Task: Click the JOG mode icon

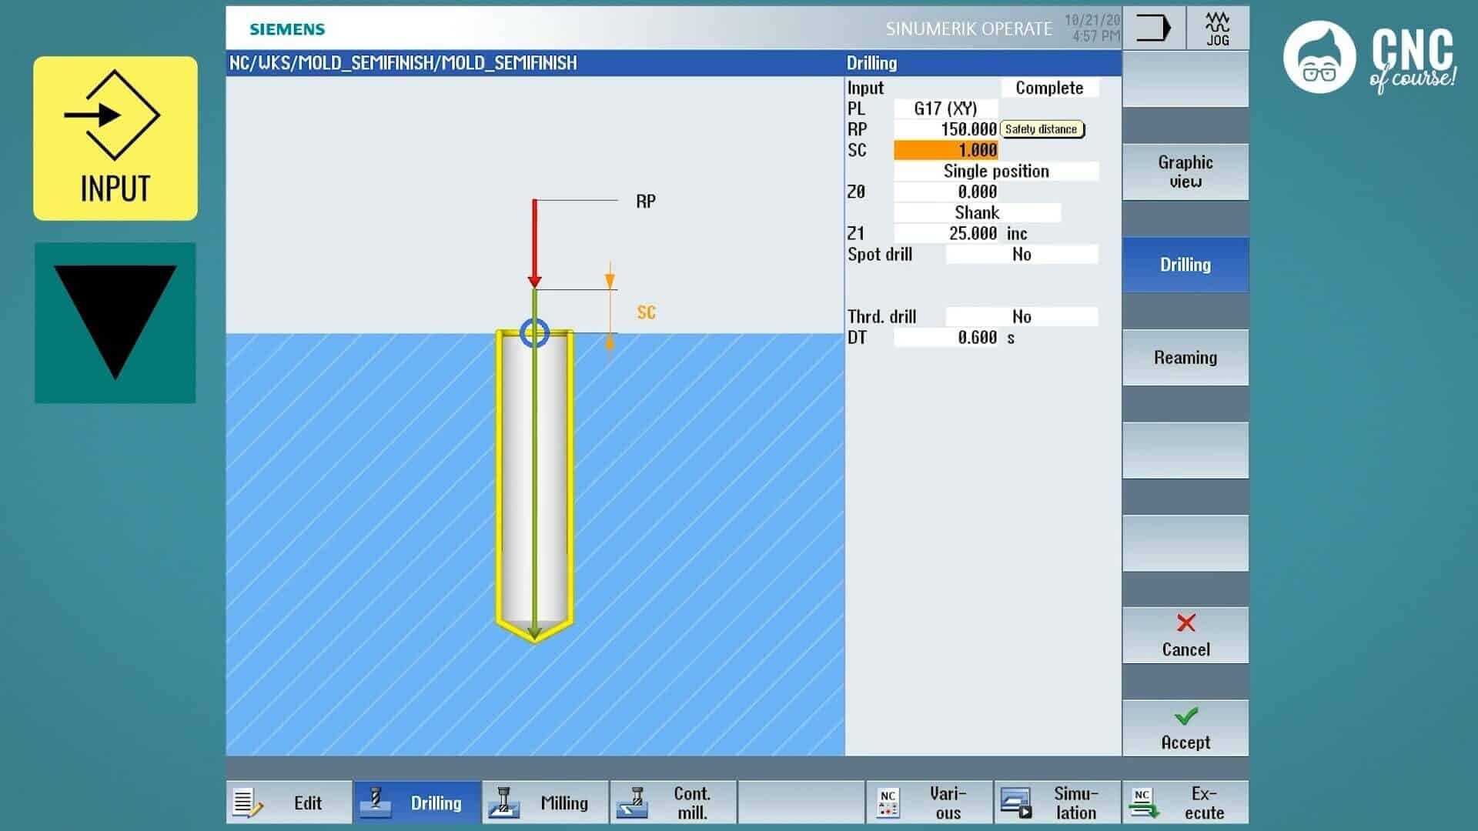Action: click(x=1217, y=28)
